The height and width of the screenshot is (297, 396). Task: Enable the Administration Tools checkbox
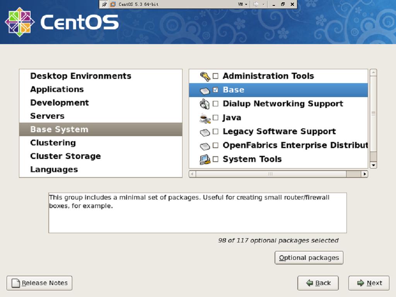(215, 76)
